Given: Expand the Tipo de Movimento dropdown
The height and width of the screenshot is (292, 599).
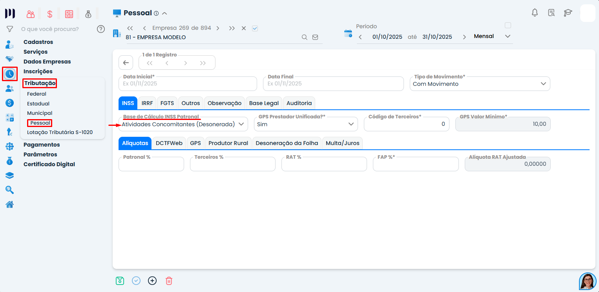Looking at the screenshot, I should click(480, 84).
